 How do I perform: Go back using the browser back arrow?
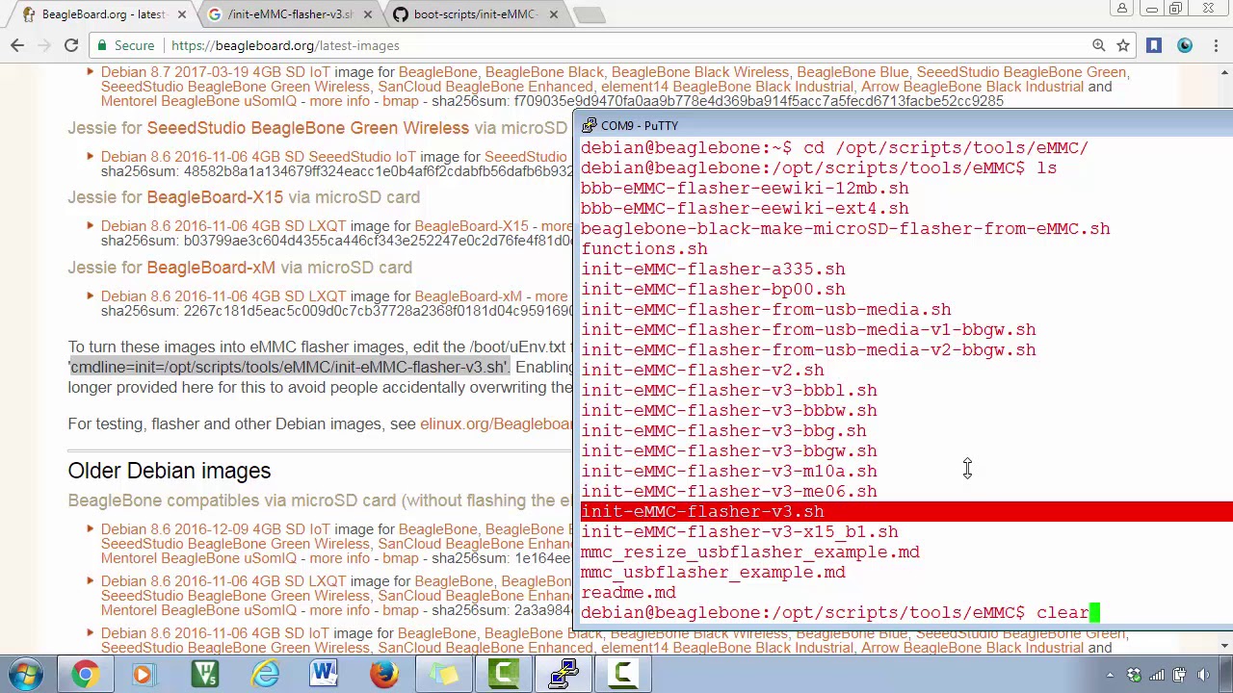(17, 45)
